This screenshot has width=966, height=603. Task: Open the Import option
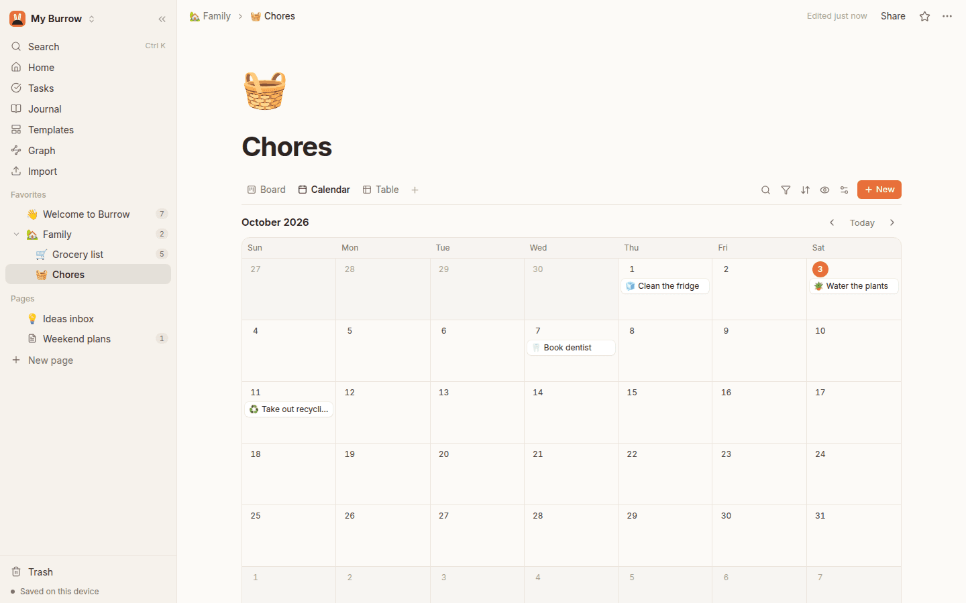[x=88, y=171]
